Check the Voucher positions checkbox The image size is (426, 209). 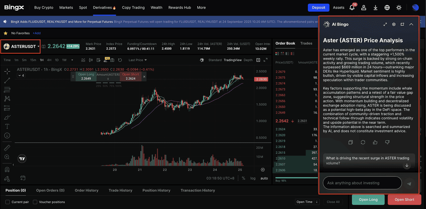[x=35, y=202]
